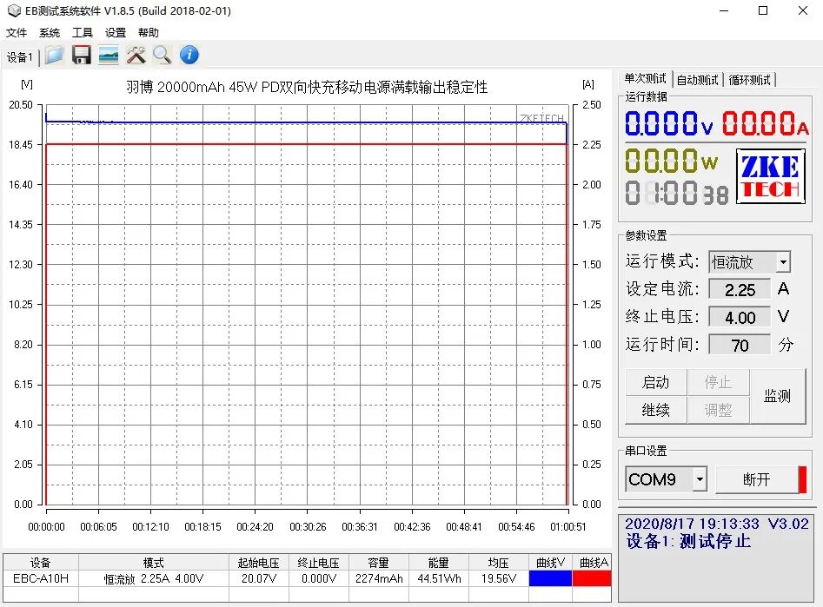This screenshot has width=823, height=607.
Task: Expand the 运行模式 dropdown arrow
Action: (x=783, y=261)
